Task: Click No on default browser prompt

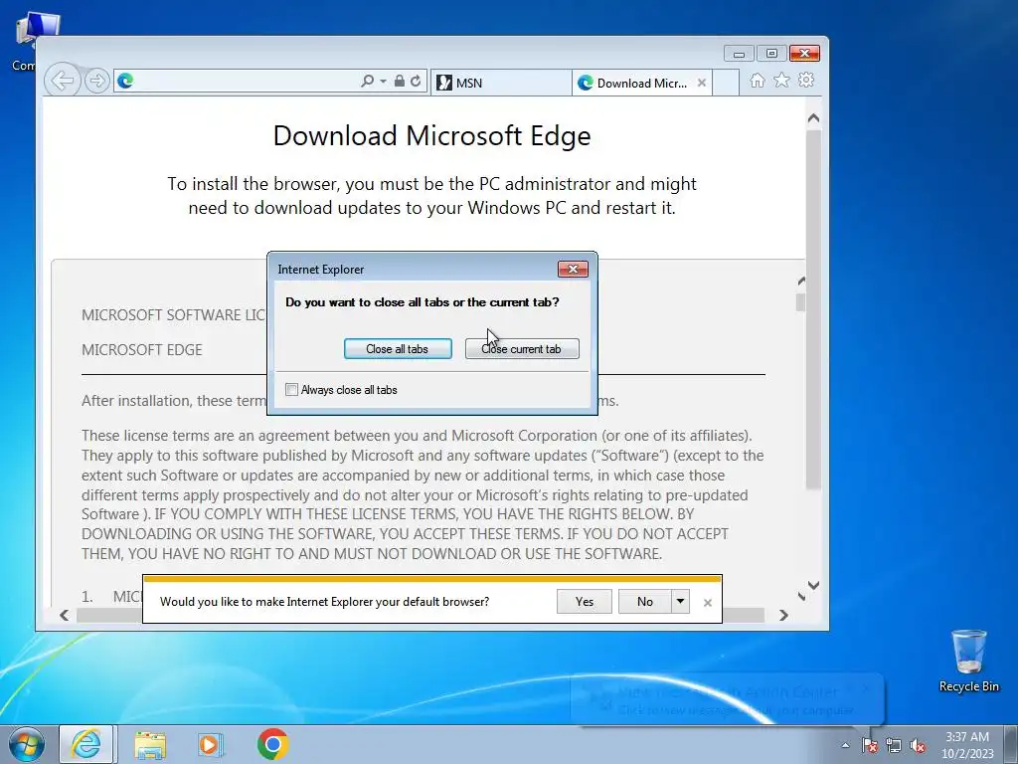Action: (644, 602)
